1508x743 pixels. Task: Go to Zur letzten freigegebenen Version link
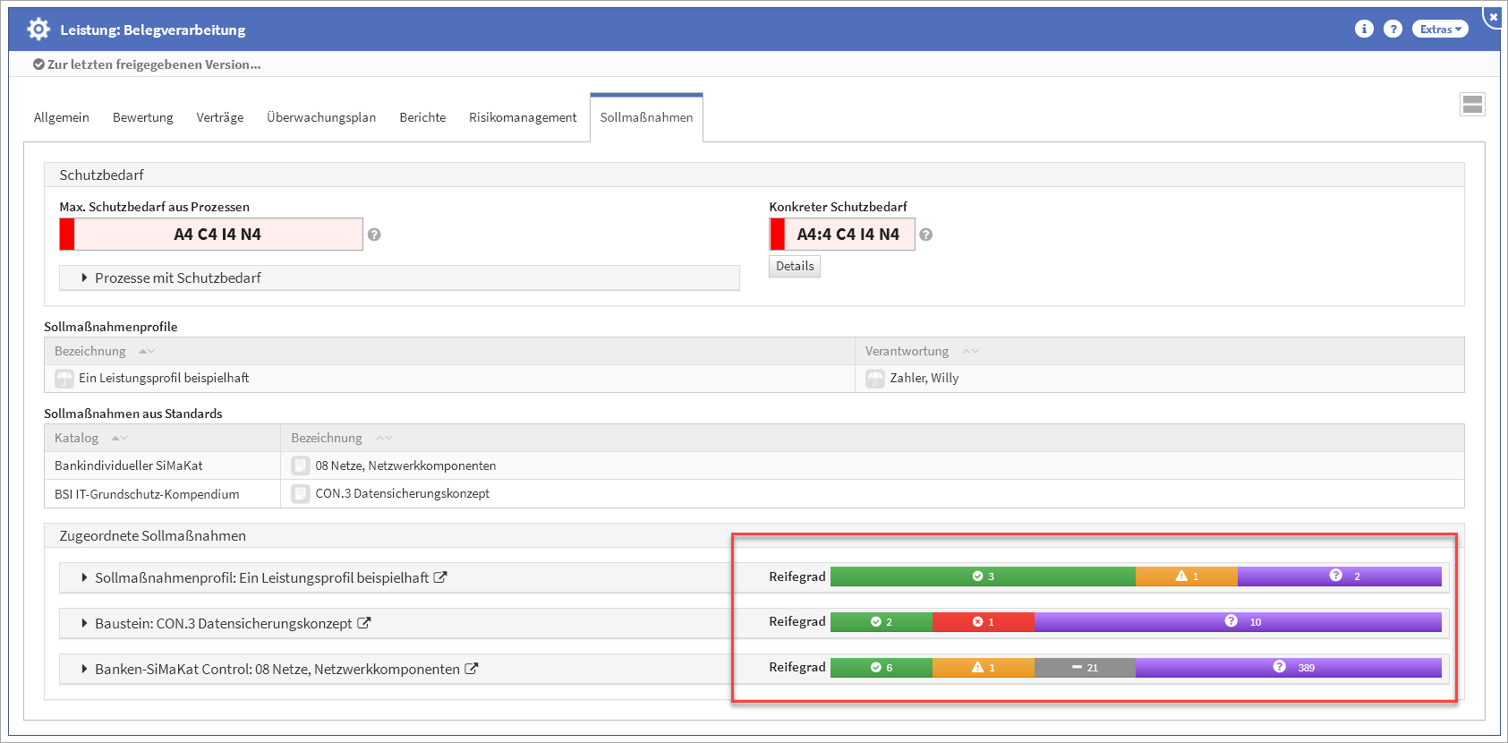[x=153, y=64]
